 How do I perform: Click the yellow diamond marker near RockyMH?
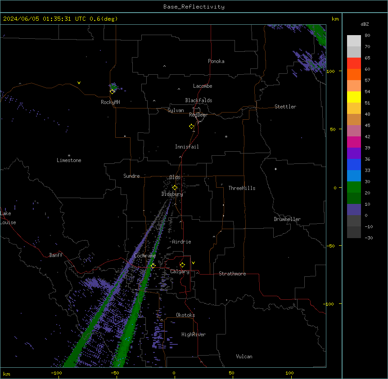coord(113,91)
